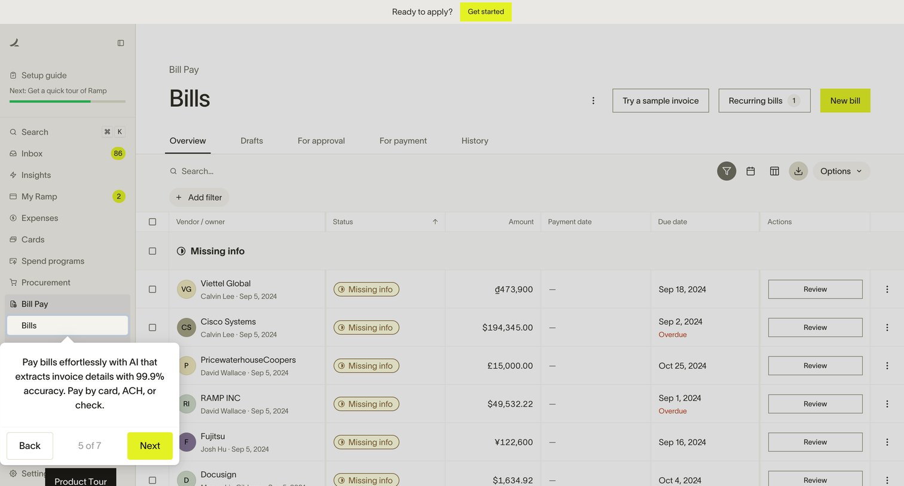This screenshot has width=904, height=486.
Task: Click Next in the product tour
Action: pyautogui.click(x=150, y=446)
